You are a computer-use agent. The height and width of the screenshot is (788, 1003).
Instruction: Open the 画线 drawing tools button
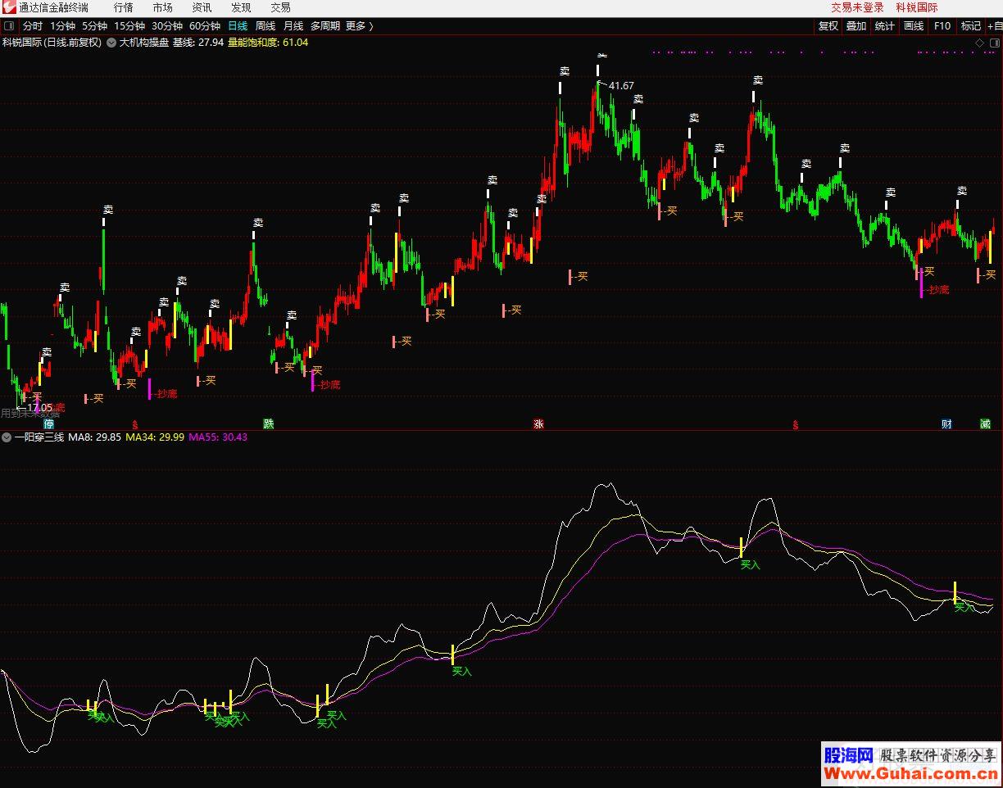pos(914,26)
